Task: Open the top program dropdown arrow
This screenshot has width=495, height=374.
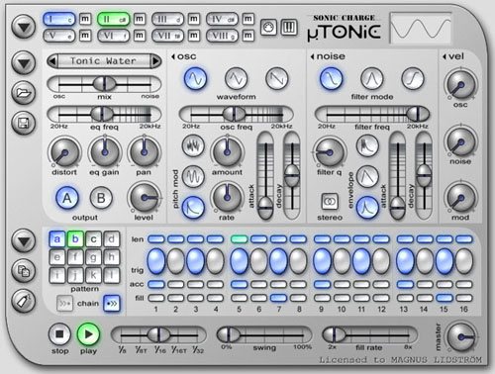Action: click(x=23, y=27)
